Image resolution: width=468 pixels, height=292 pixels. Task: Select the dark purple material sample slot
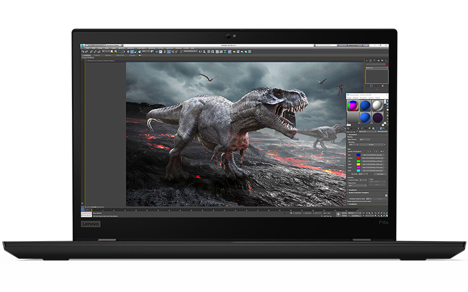[x=377, y=117]
